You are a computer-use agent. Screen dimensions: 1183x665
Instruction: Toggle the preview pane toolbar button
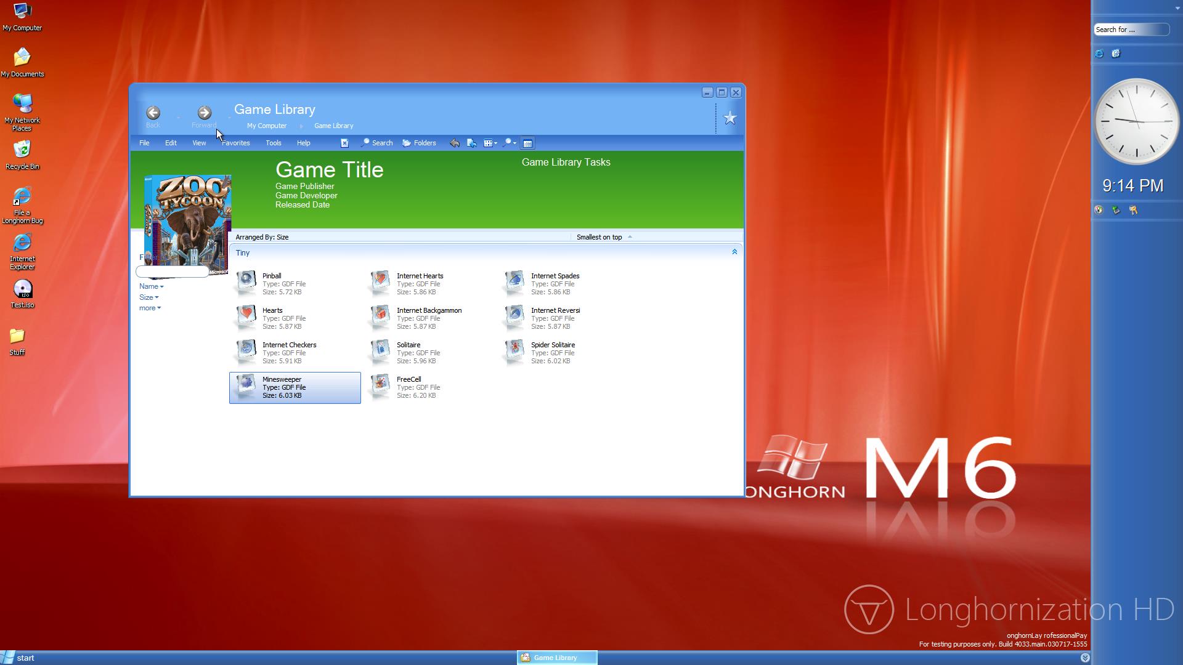tap(527, 143)
